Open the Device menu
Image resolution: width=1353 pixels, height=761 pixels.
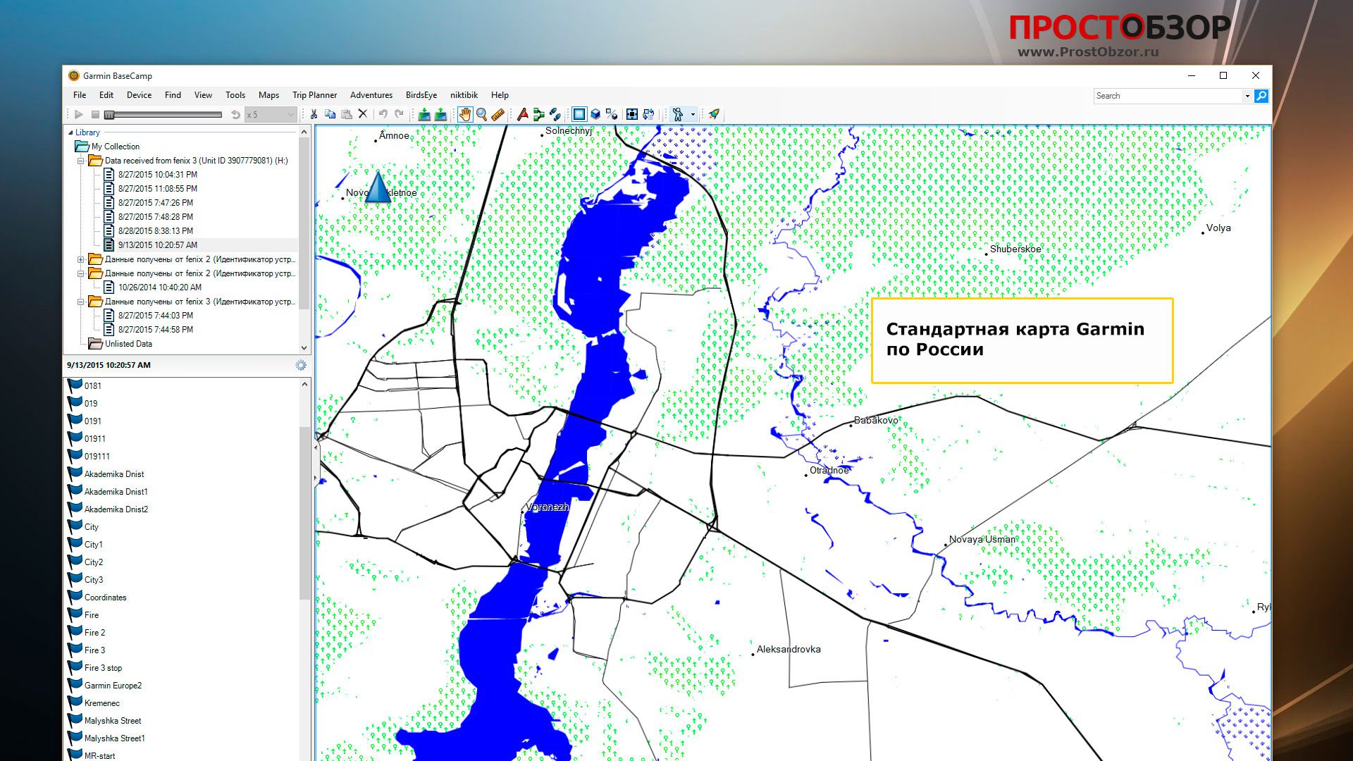(x=139, y=95)
